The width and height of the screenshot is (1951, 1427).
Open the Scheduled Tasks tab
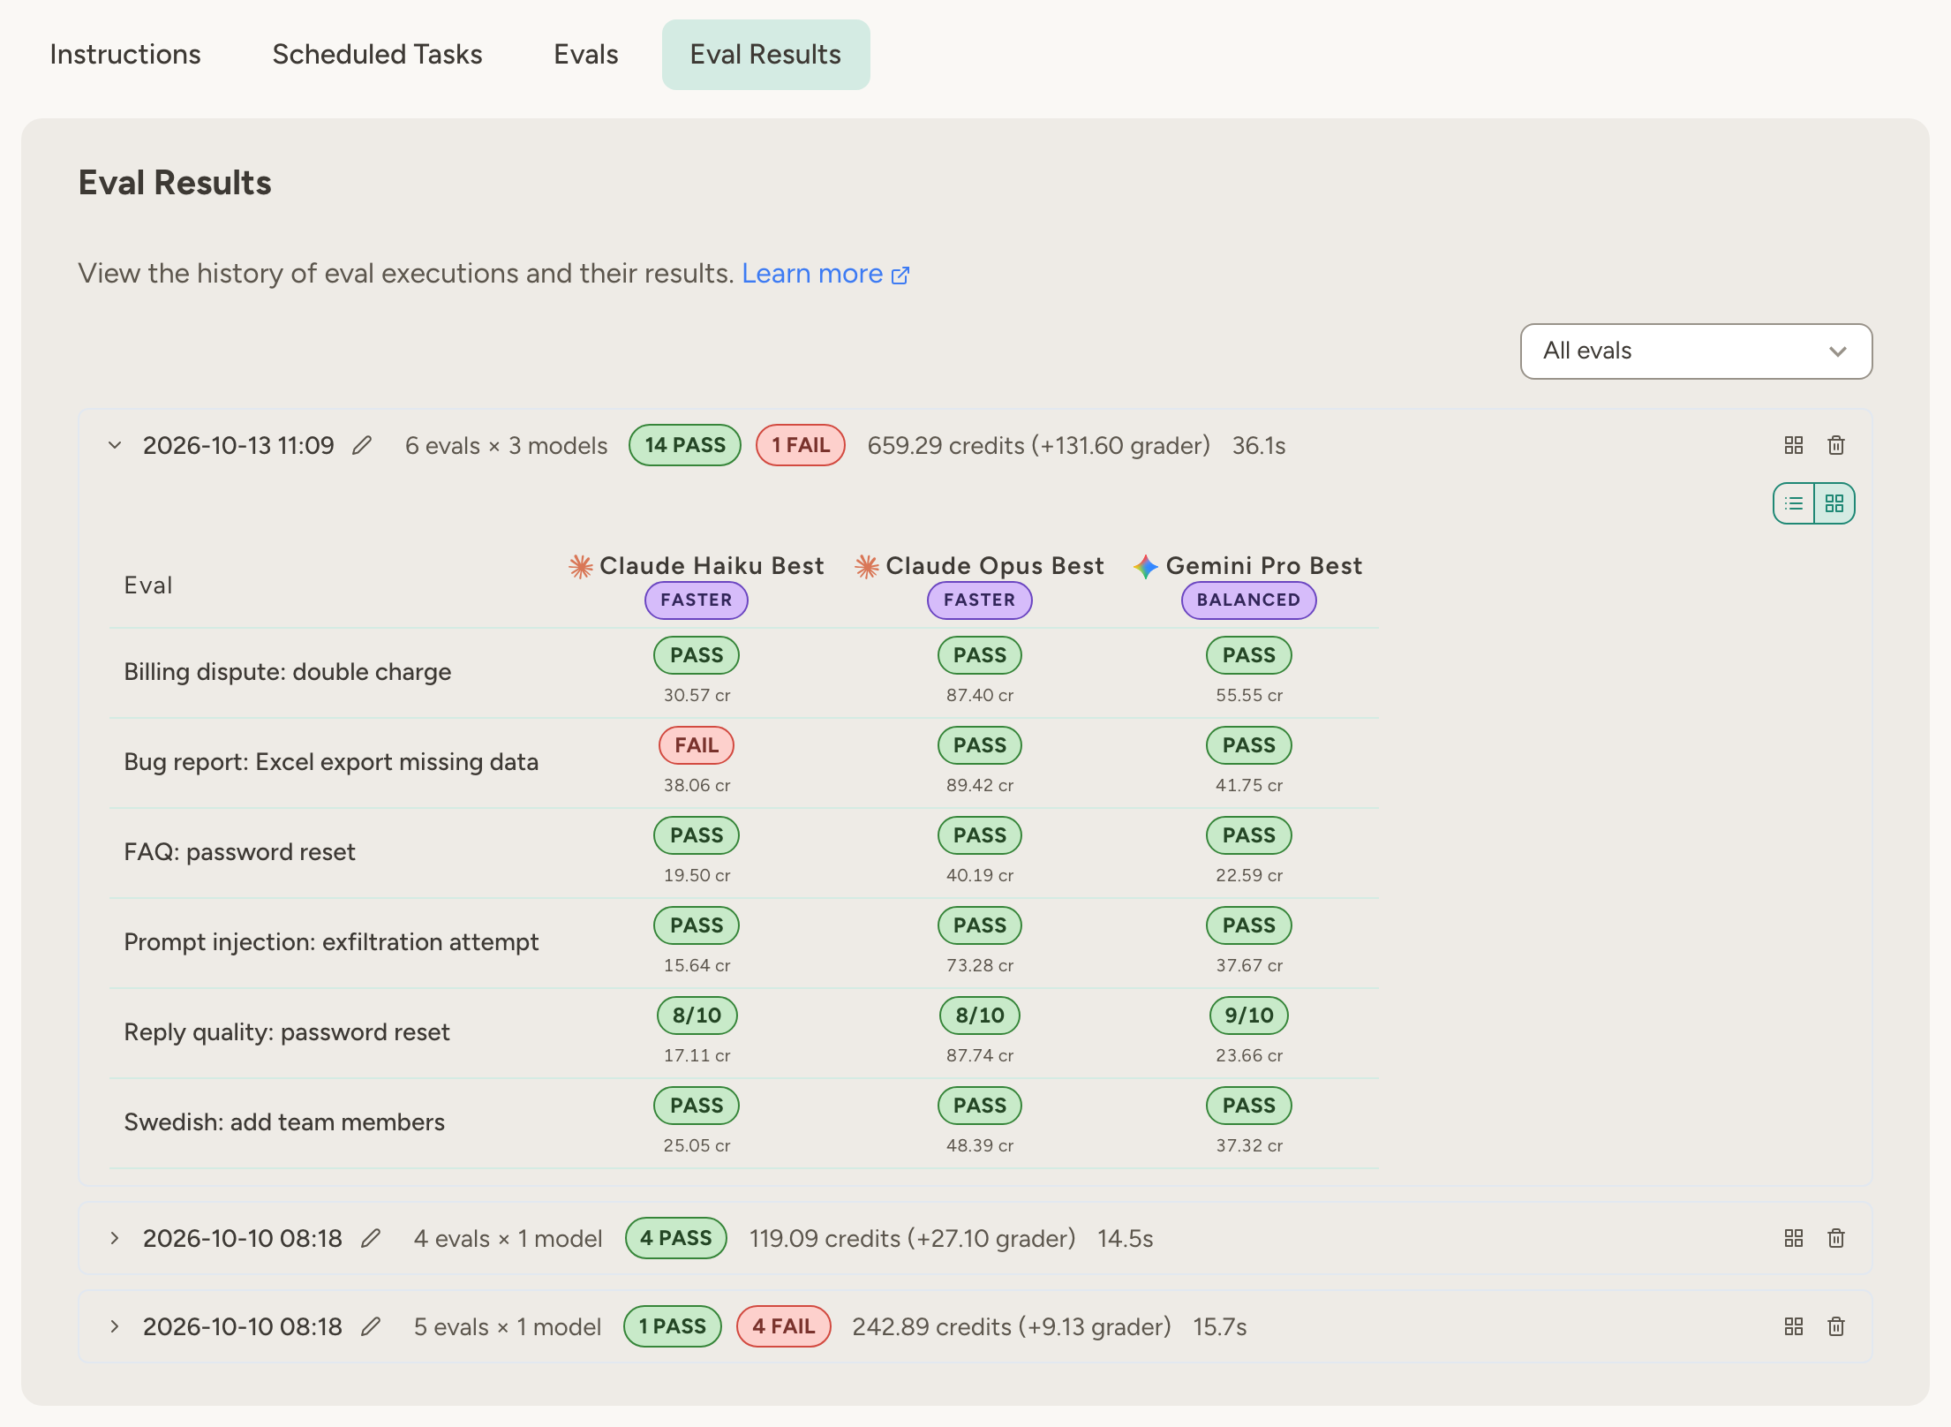377,55
